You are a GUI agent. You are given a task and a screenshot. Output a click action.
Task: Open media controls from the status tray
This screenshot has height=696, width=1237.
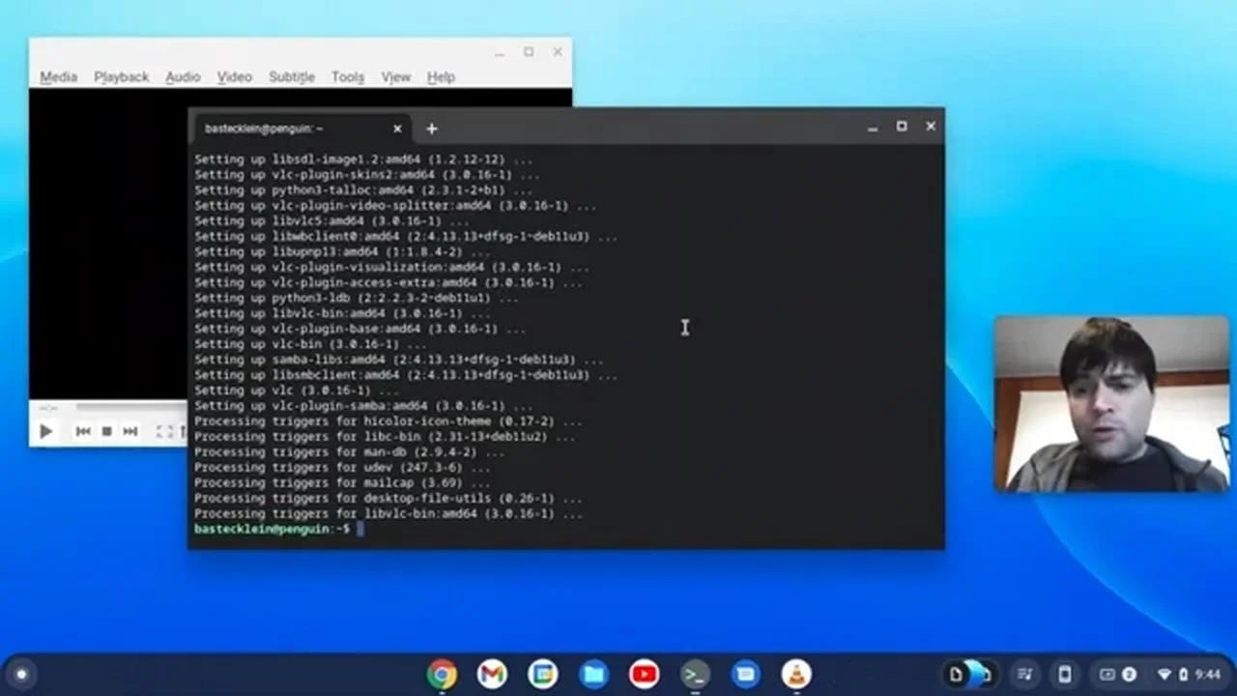[1024, 674]
